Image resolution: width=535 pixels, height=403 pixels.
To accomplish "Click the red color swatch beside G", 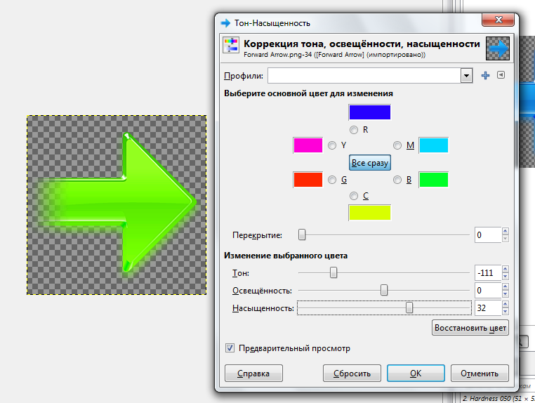I will tap(308, 180).
